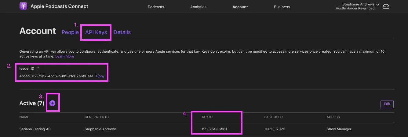Open the inbox tray icon in the header
This screenshot has height=137, width=408.
[386, 6]
